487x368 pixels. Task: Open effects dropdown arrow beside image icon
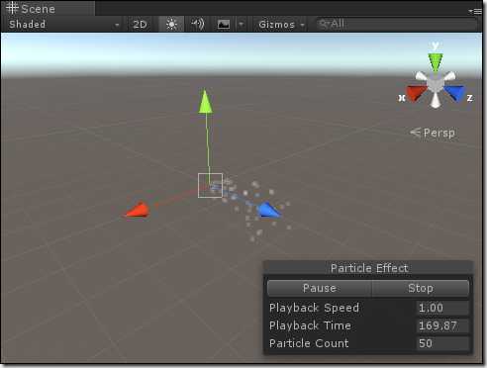point(242,24)
